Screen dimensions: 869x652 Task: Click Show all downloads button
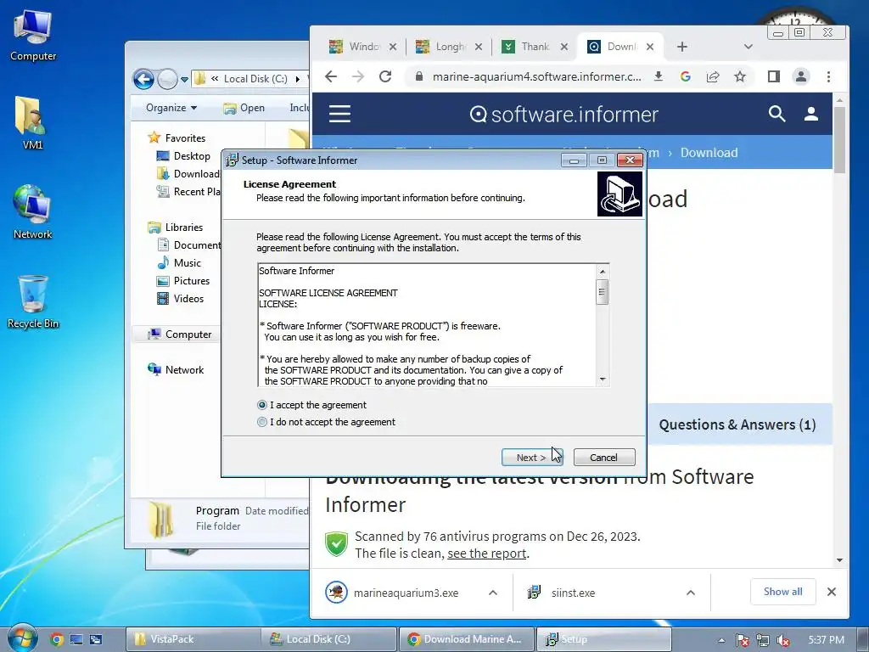pos(783,592)
